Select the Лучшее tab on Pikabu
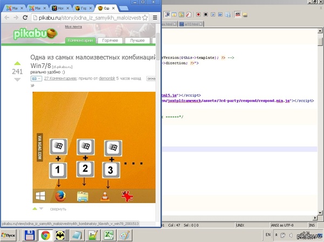Viewport: 324px width, 242px height. (138, 41)
